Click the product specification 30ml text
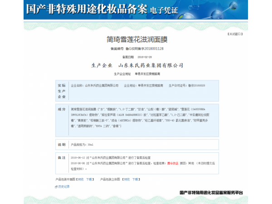Screen dimensions: 272x204 tap(90, 145)
